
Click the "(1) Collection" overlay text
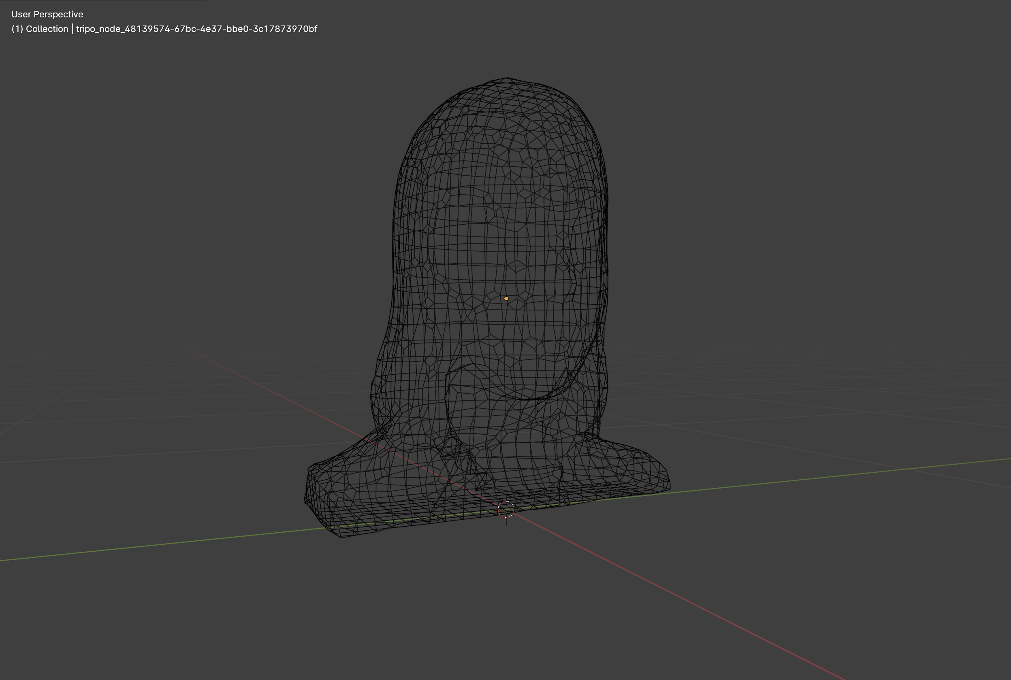39,29
